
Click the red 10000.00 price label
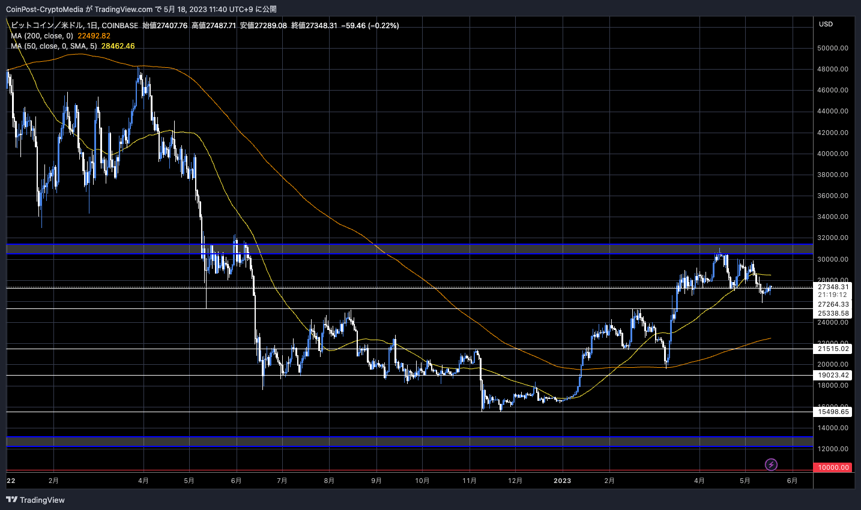(x=833, y=467)
